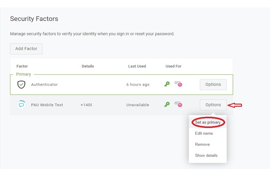Click the Last Used column header
The image size is (270, 169).
point(137,66)
